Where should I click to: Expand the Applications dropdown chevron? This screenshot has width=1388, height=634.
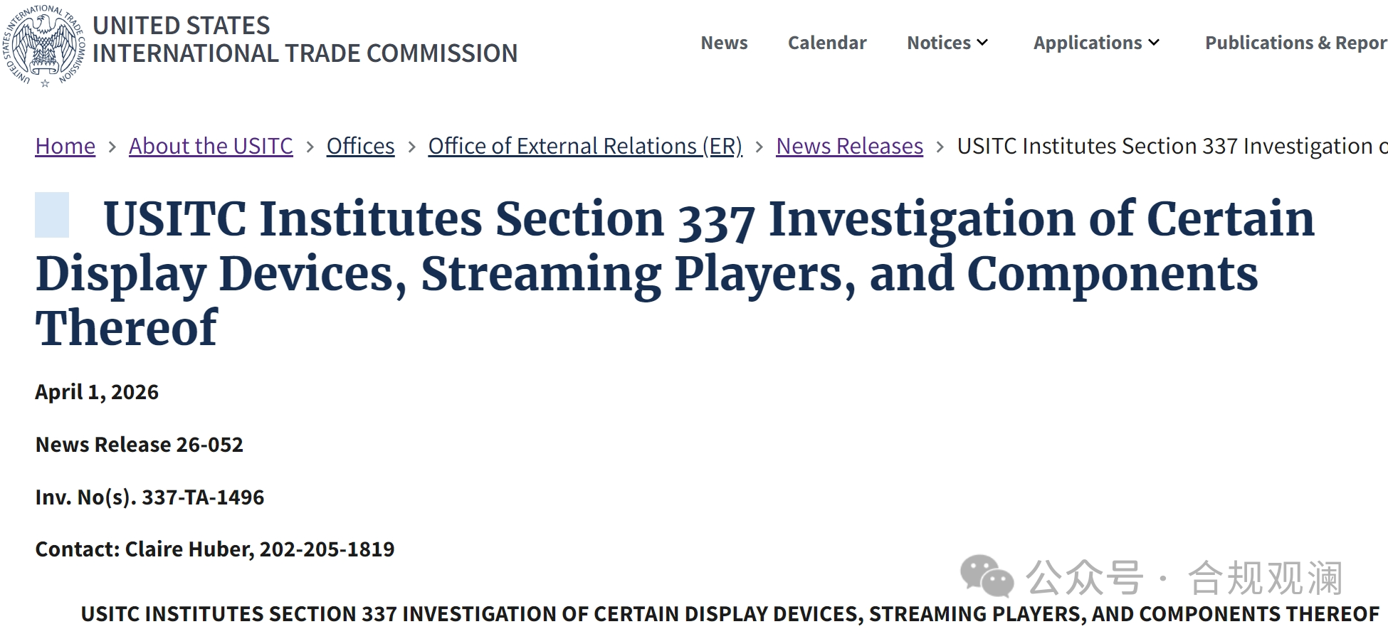pos(1154,43)
